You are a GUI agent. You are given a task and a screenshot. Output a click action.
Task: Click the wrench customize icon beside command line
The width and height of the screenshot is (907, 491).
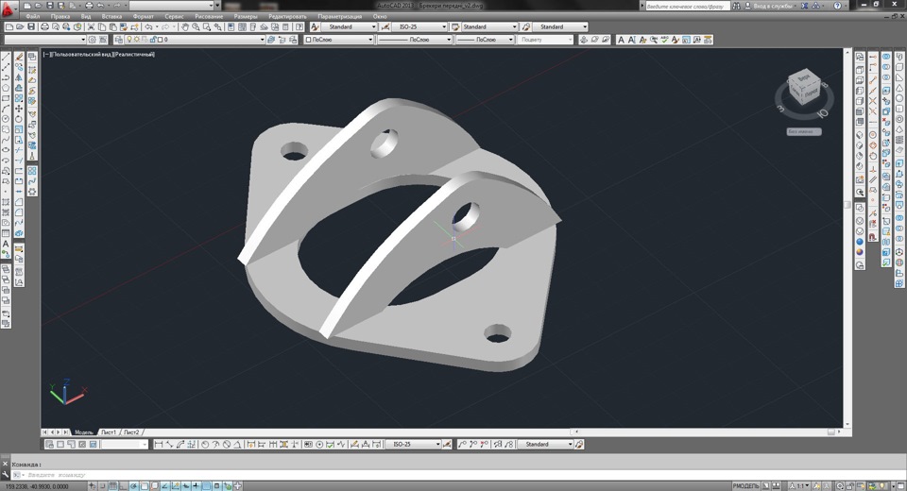[6, 475]
